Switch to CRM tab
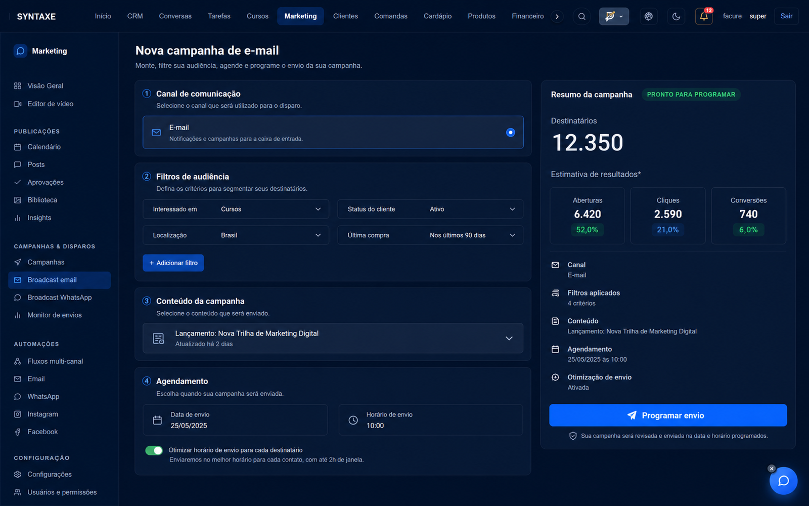 pos(135,16)
